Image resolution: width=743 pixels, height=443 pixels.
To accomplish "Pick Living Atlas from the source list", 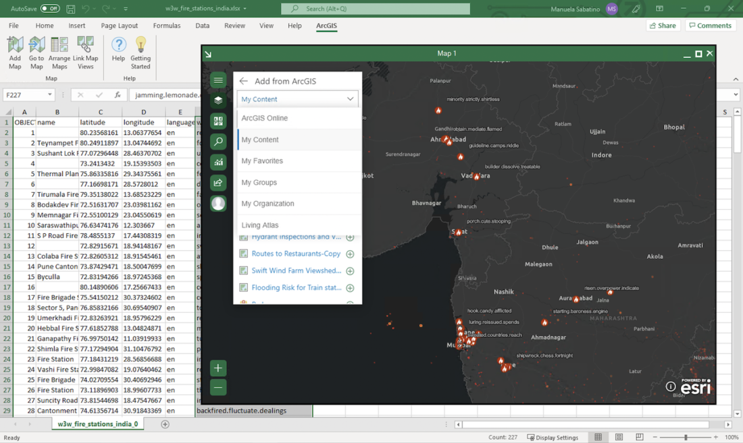I will [299, 225].
